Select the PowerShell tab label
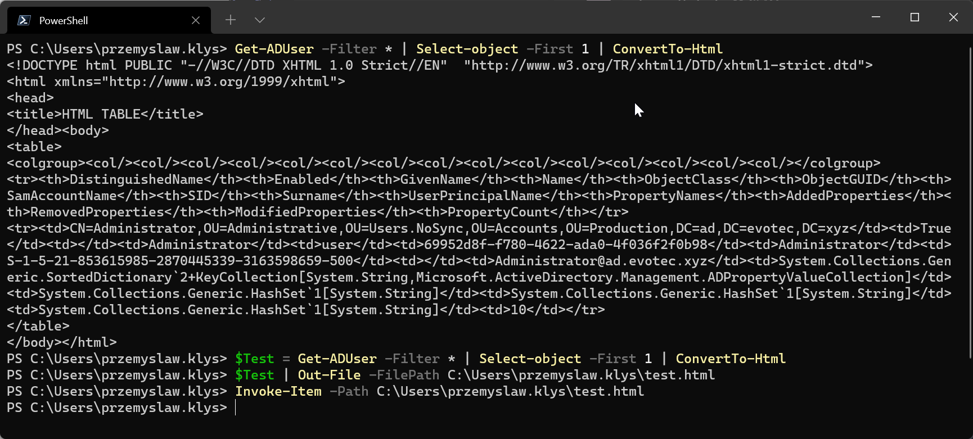 64,21
